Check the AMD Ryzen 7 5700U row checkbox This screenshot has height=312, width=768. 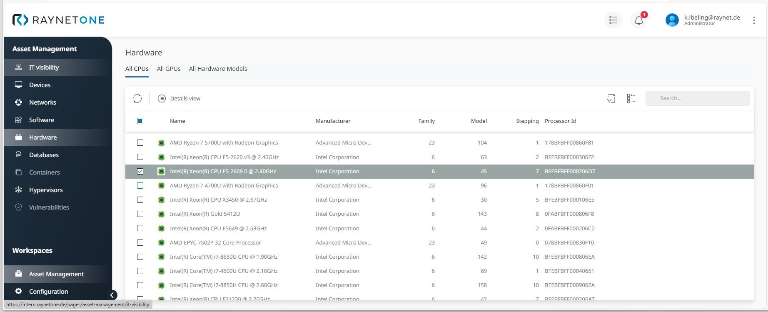pos(140,143)
